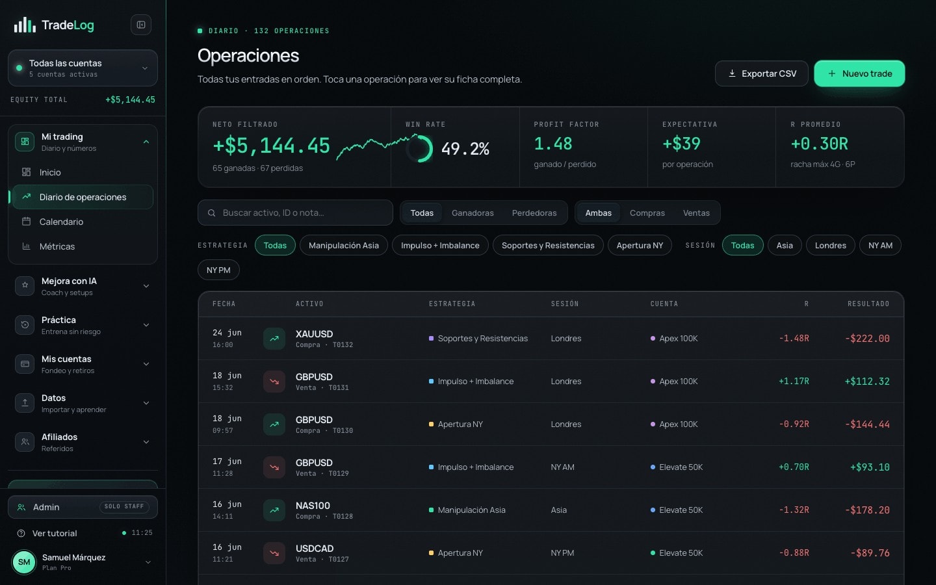Click the Mejora con IA star icon

[25, 286]
